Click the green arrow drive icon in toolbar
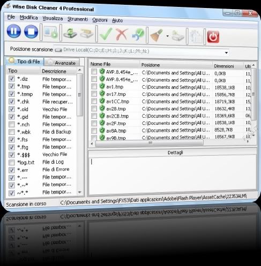 (70, 33)
